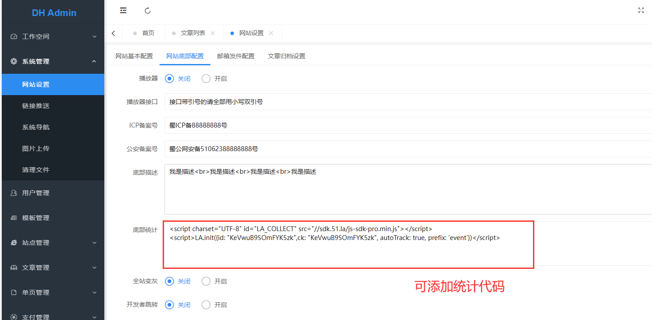Click the 工作空间 dashboard icon

14,36
